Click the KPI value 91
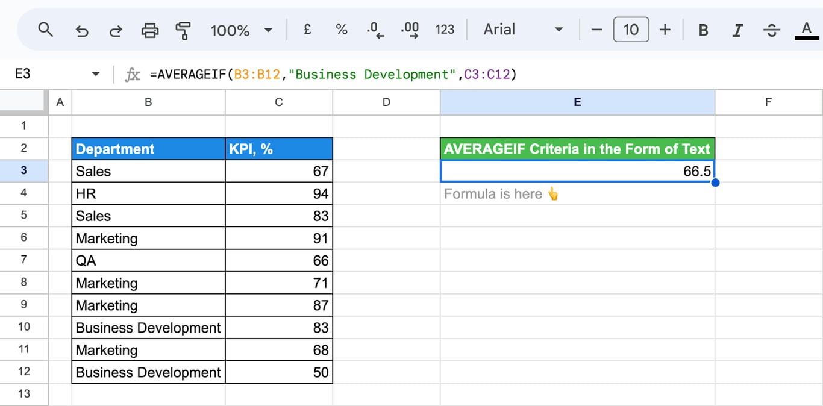This screenshot has width=823, height=406. [x=279, y=238]
